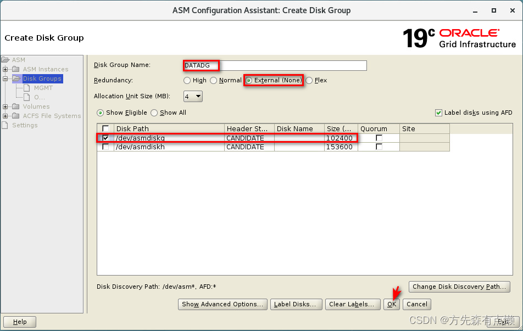The height and width of the screenshot is (331, 523).
Task: Select the O... disk group in tree
Action: point(40,97)
